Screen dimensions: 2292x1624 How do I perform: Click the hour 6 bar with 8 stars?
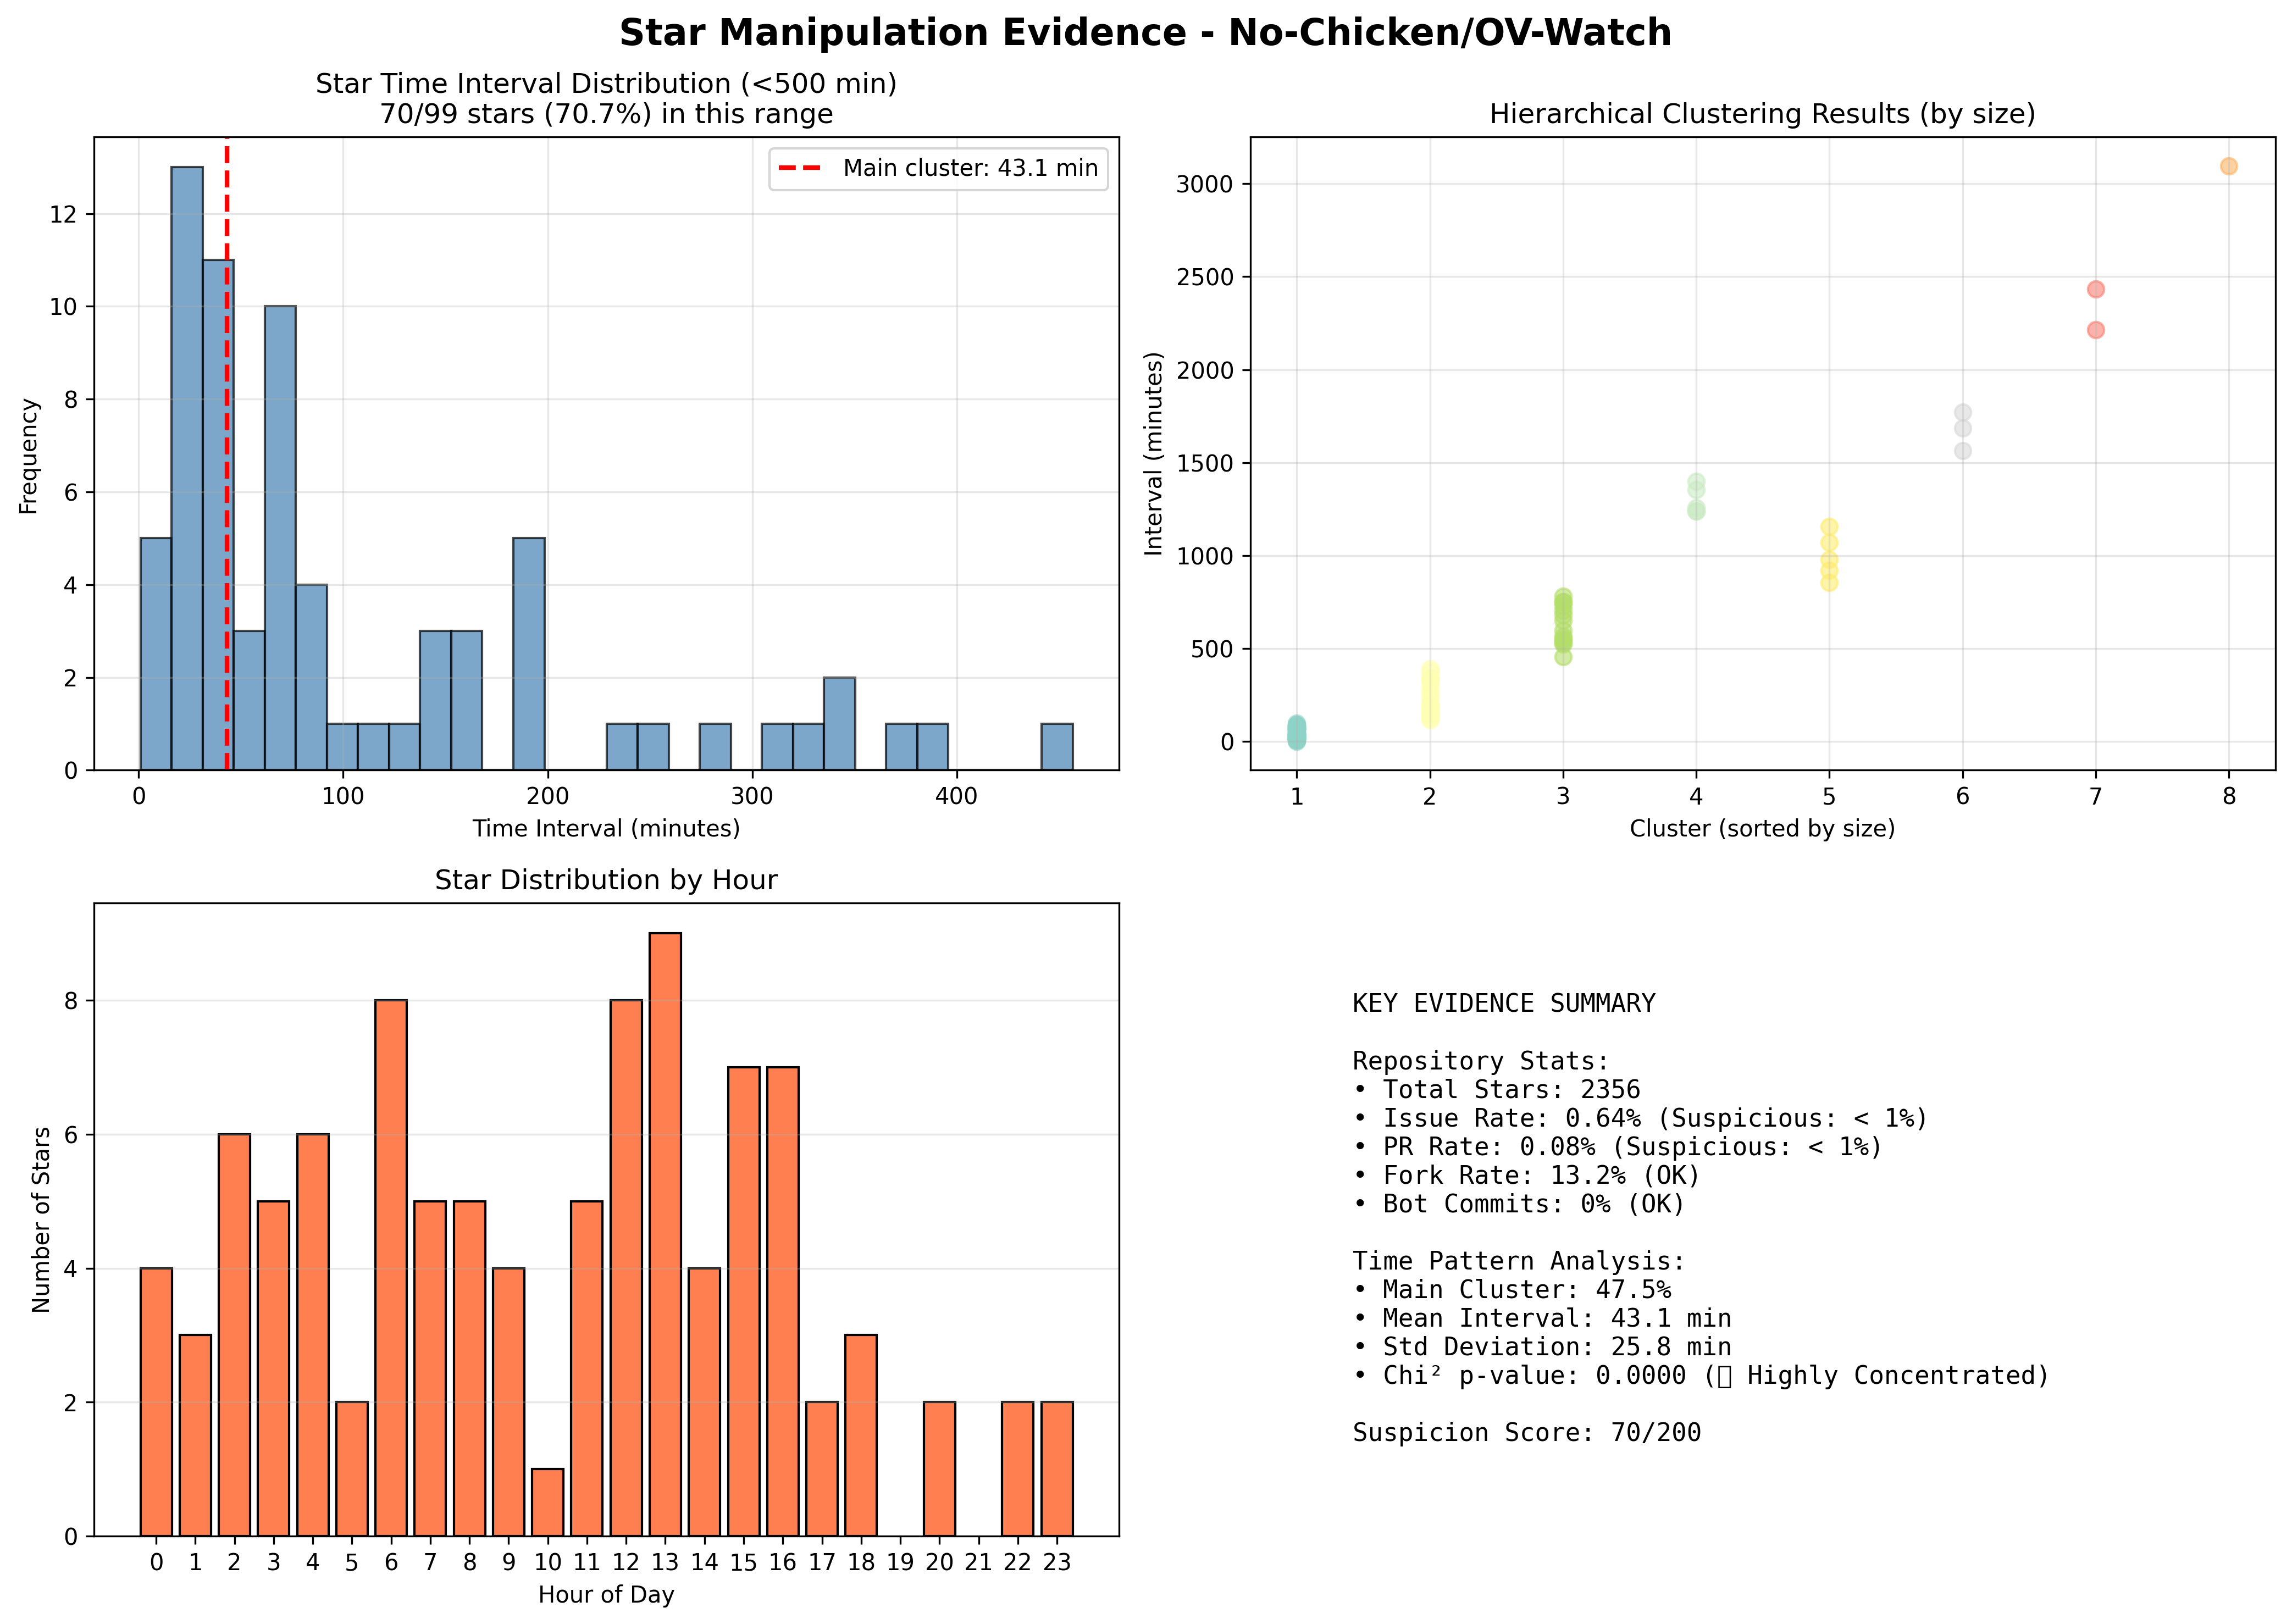[x=391, y=1268]
